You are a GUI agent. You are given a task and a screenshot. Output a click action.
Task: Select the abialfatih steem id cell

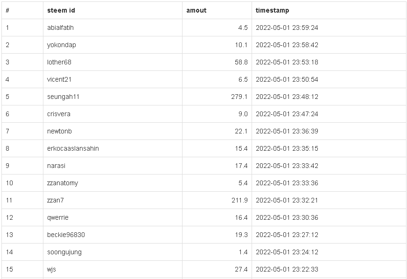coord(60,28)
